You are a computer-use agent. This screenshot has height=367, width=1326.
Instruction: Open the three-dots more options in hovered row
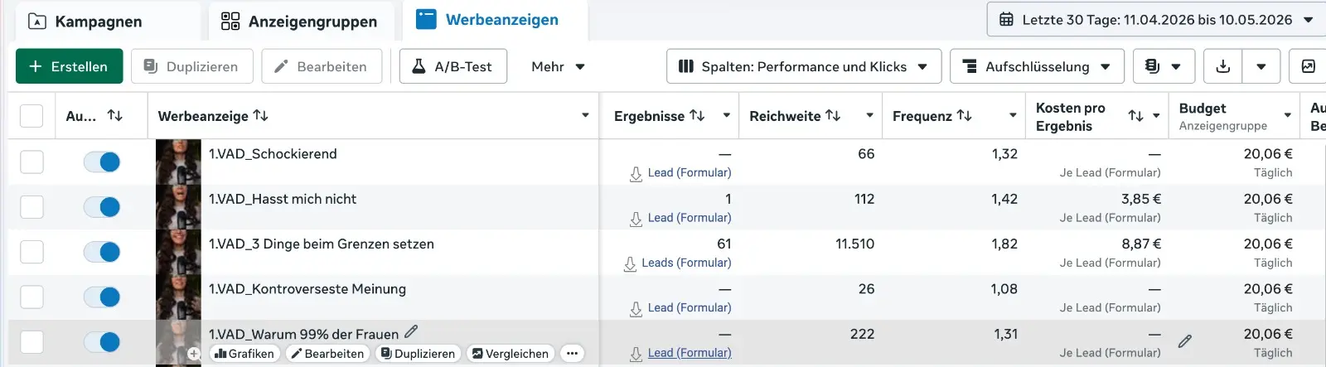coord(572,354)
